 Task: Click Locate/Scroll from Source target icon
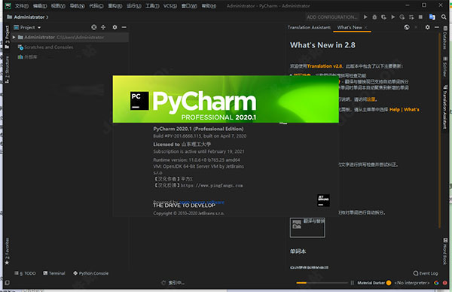point(94,27)
